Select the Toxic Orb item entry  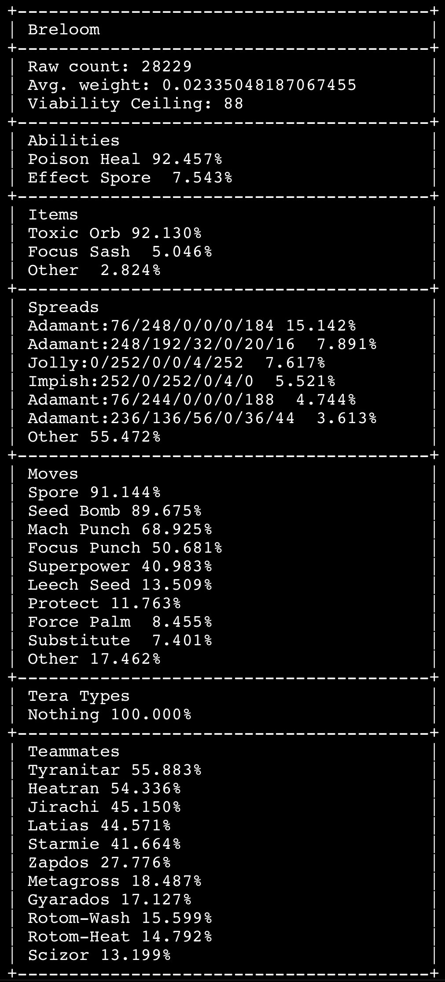(114, 233)
